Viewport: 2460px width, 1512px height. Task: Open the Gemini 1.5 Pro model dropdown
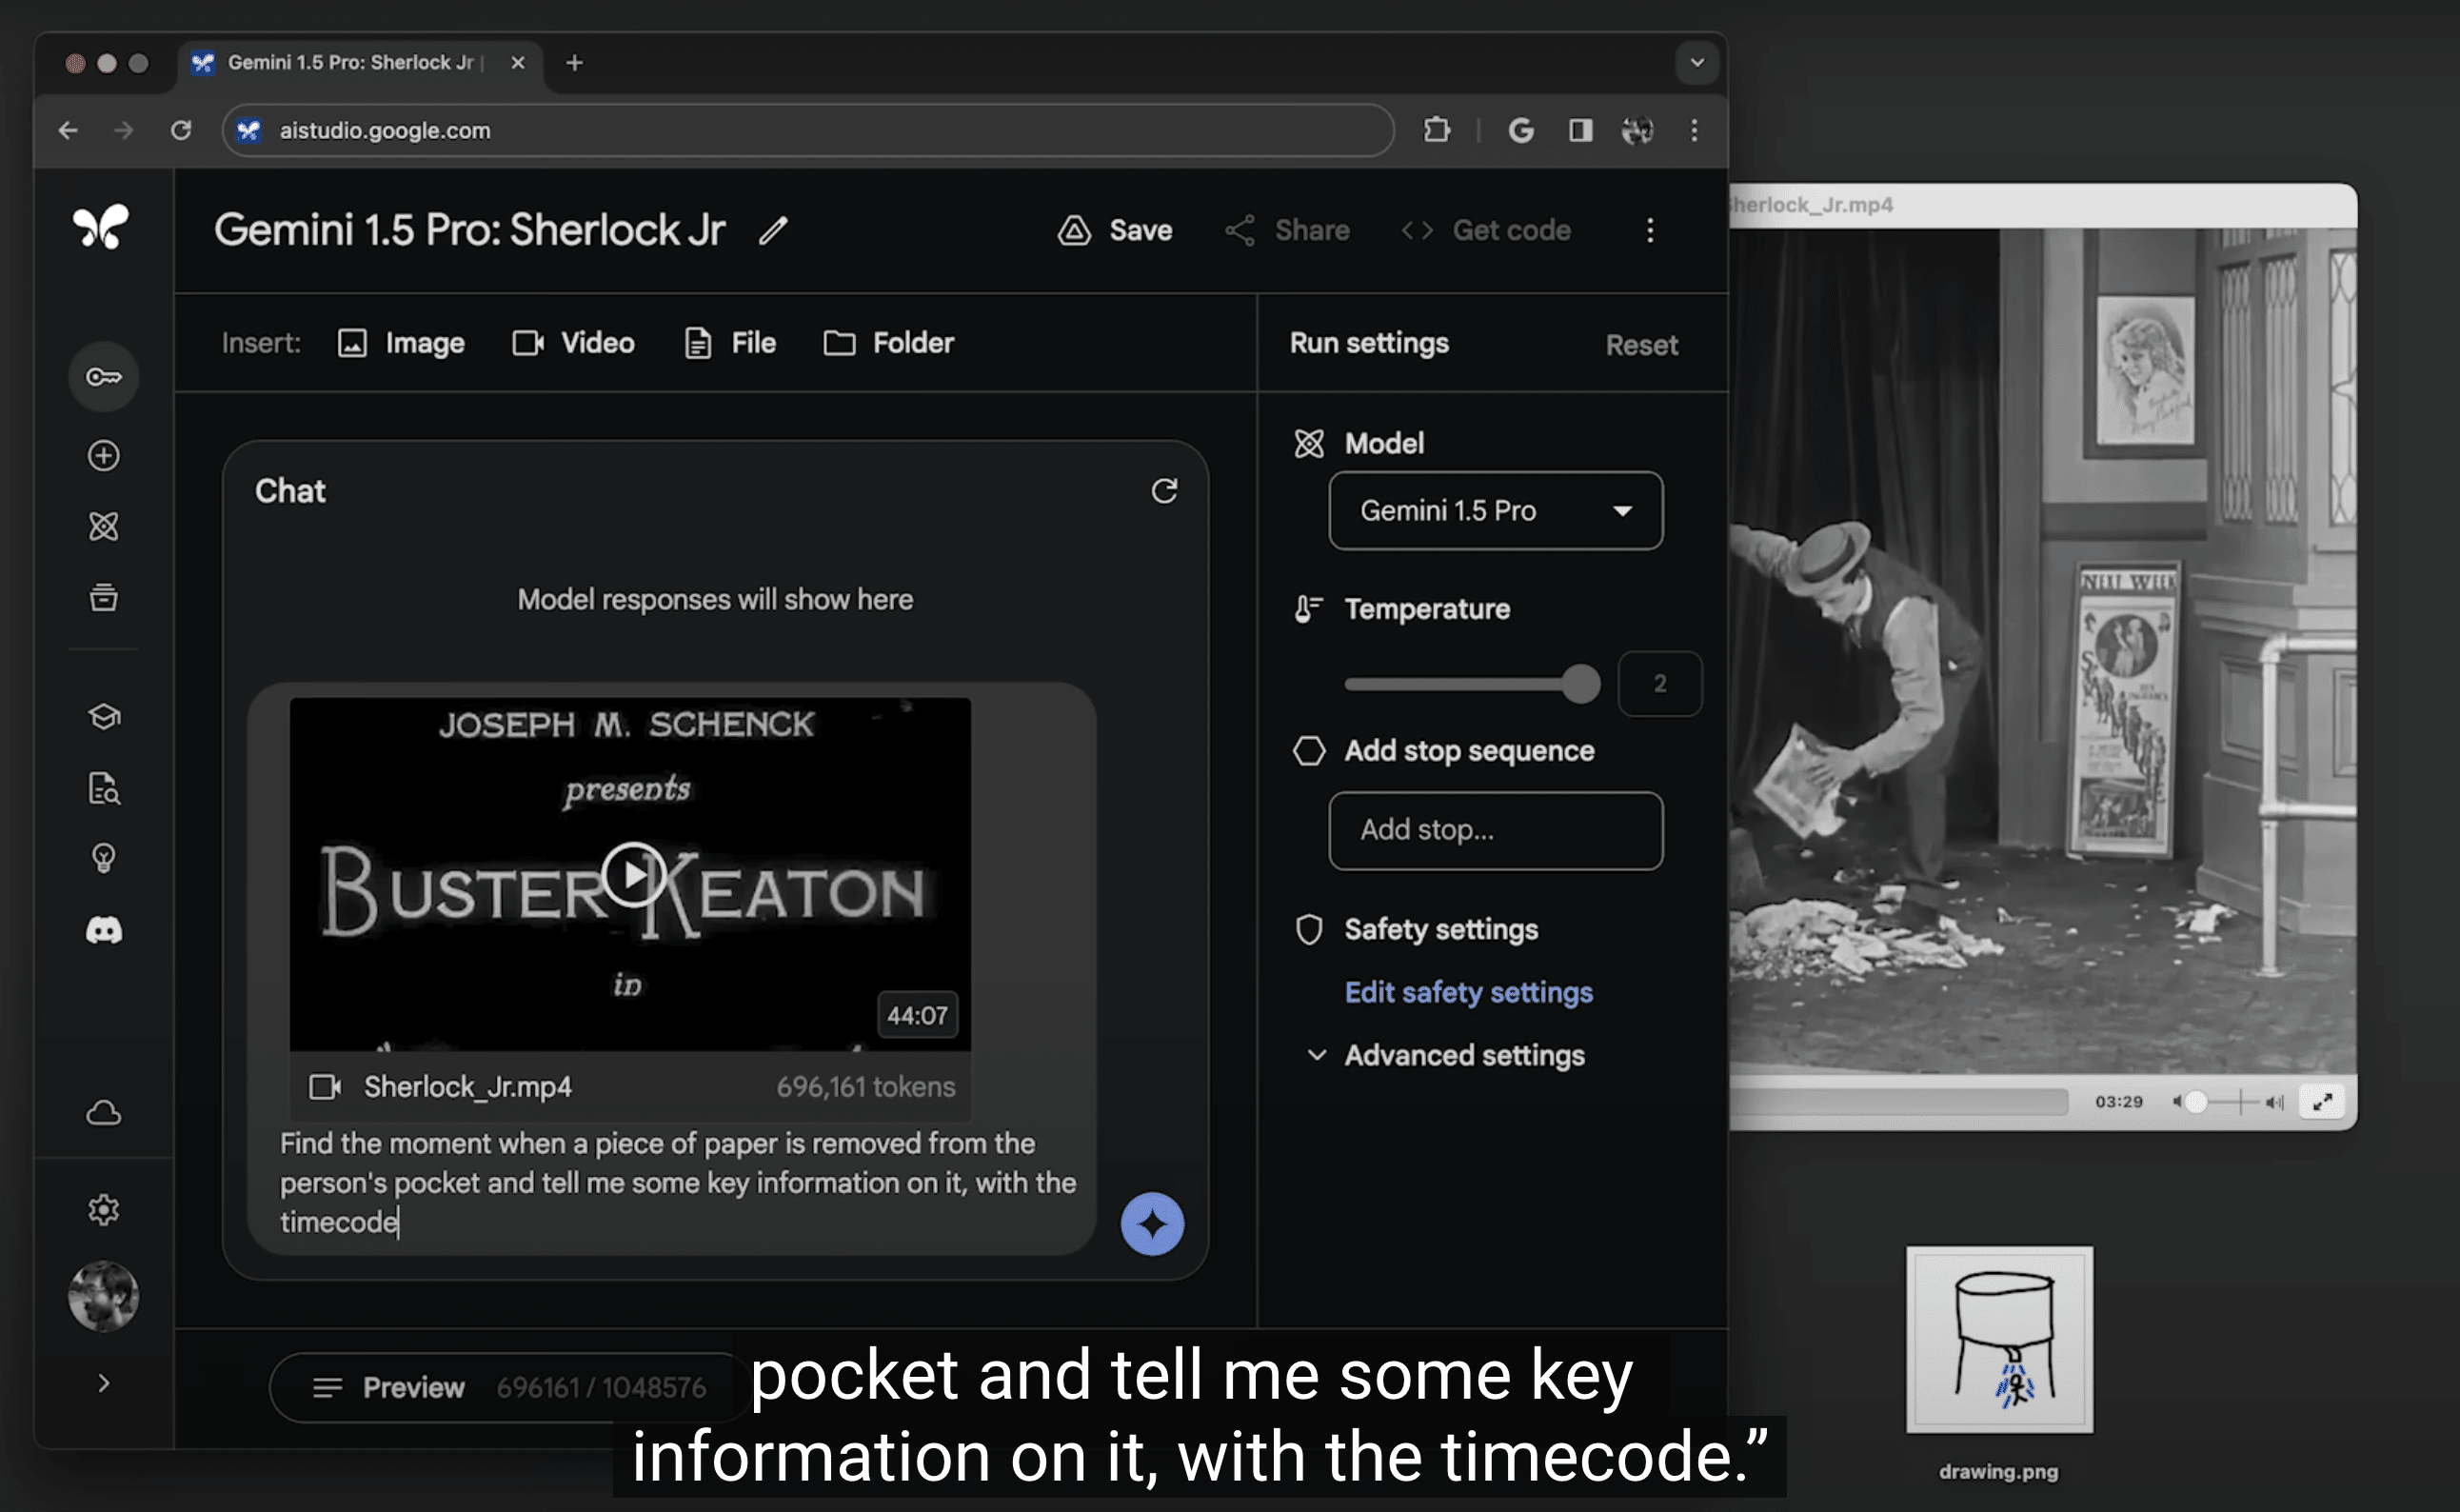(x=1495, y=511)
